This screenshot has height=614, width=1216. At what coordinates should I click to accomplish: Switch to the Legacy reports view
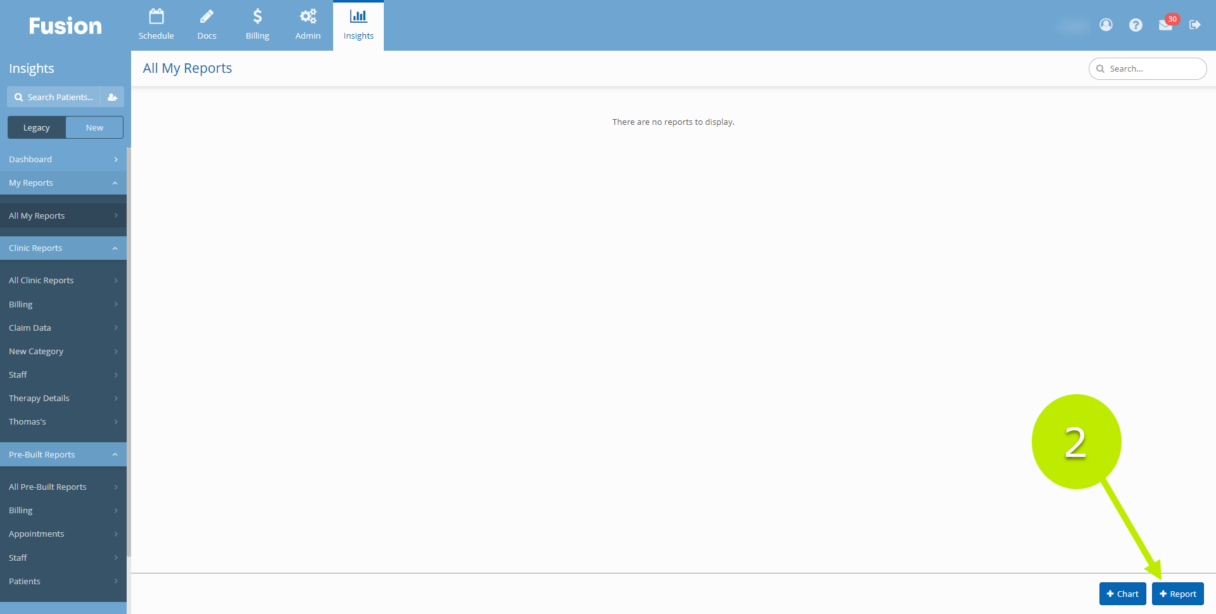pyautogui.click(x=36, y=127)
